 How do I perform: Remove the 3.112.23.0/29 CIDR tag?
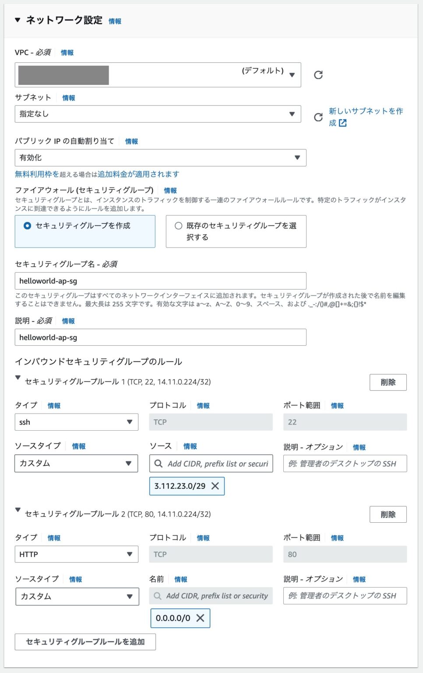(215, 486)
